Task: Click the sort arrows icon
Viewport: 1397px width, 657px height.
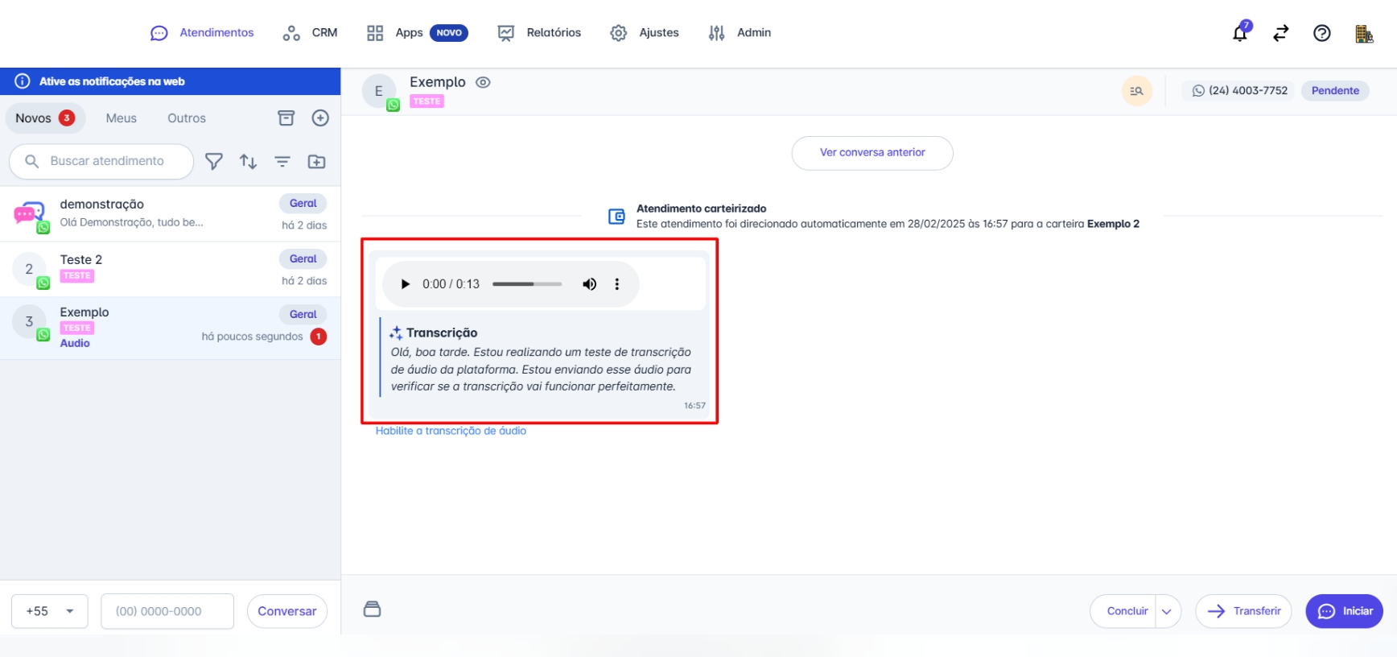Action: (248, 162)
